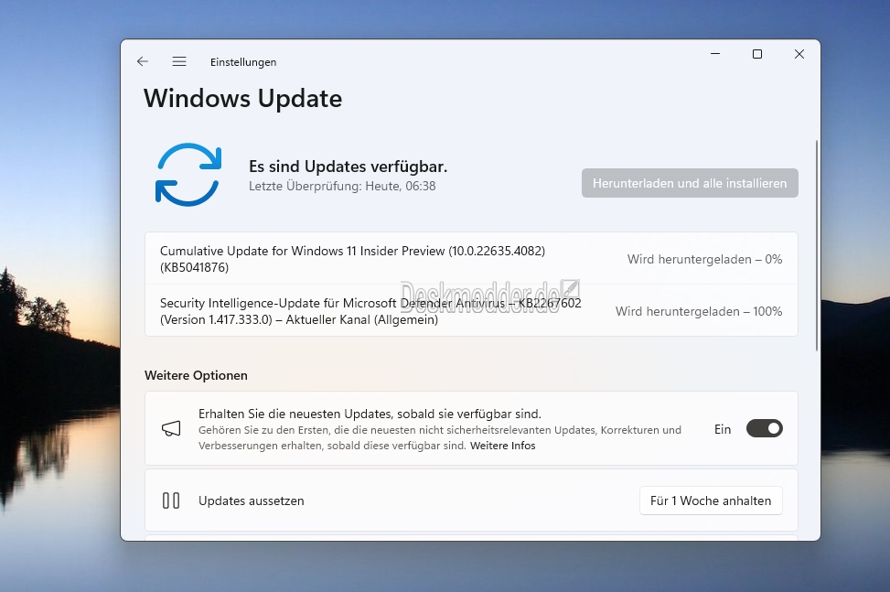Click the Wird heruntergeladen – 100% status
This screenshot has width=890, height=592.
699,312
